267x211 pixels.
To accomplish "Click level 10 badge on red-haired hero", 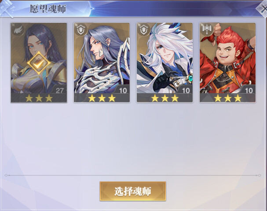I will [x=249, y=91].
